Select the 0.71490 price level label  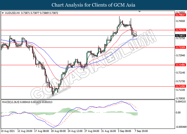[181, 86]
